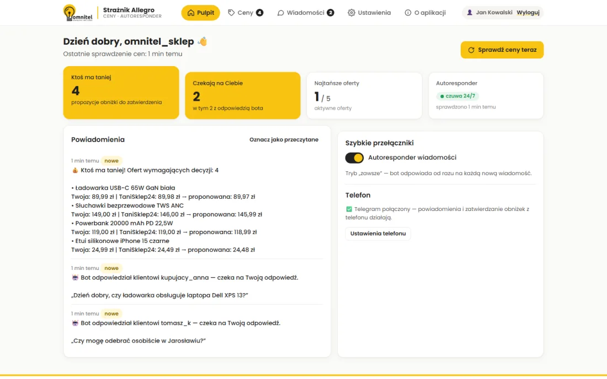607x379 pixels.
Task: Click the bot icon next to tomasz_k
Action: pyautogui.click(x=75, y=323)
